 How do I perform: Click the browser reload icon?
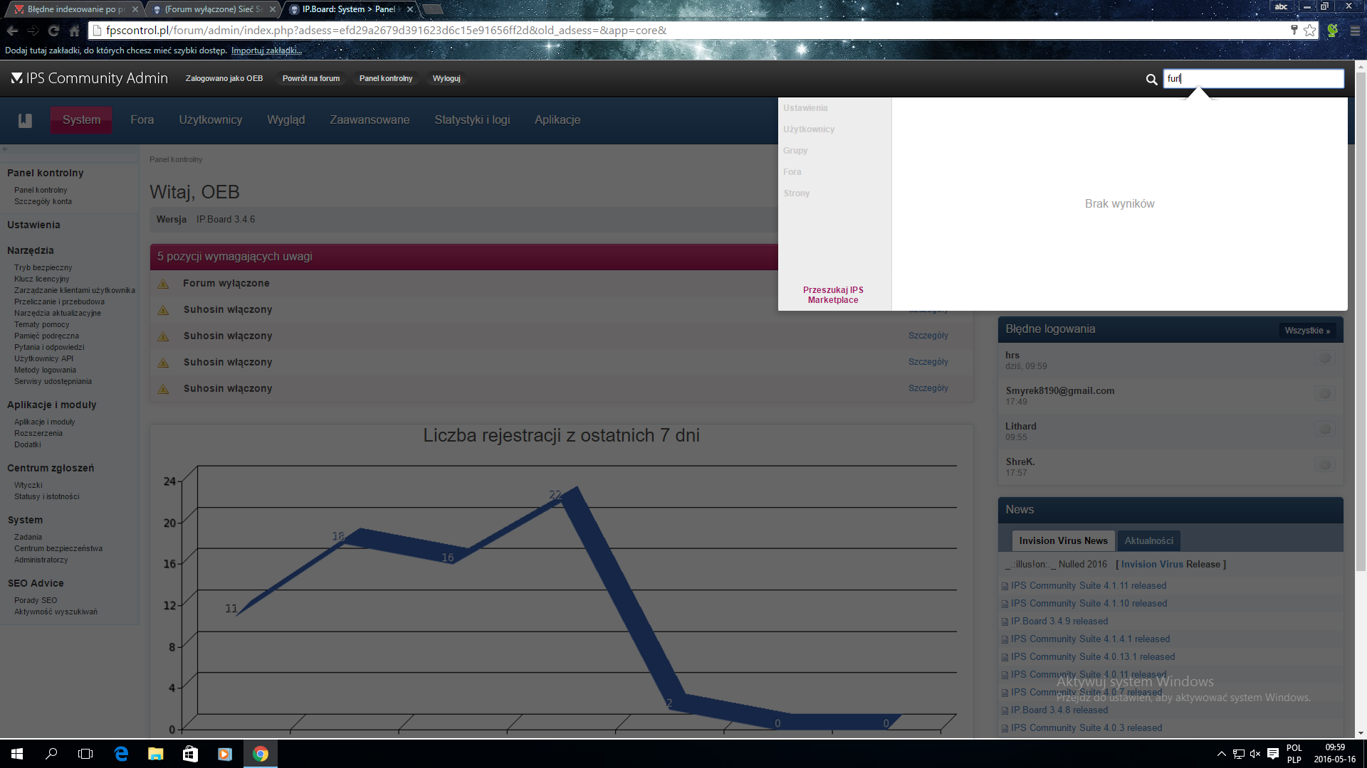point(53,31)
